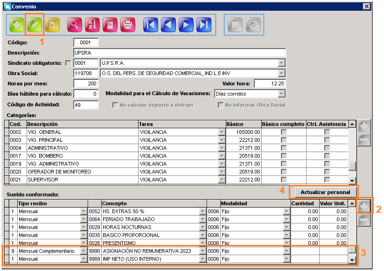The image size is (384, 271).
Task: Open Tarea dropdown for VIG. BOMBERO row
Action: point(222,156)
